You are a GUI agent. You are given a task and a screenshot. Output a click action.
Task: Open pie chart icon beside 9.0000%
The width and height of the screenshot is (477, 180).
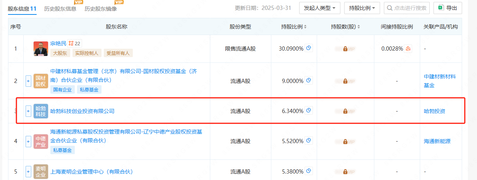point(309,81)
